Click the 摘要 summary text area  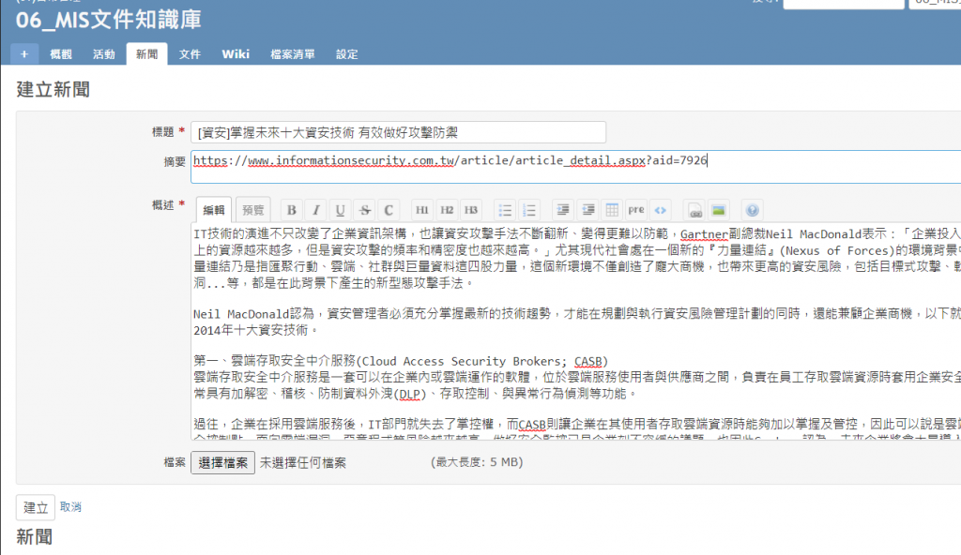[x=575, y=167]
